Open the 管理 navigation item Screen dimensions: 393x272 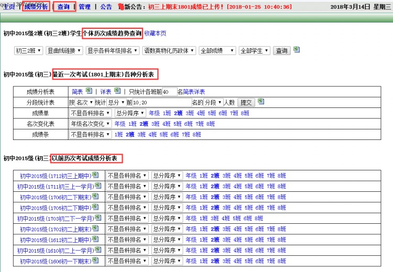[85, 7]
